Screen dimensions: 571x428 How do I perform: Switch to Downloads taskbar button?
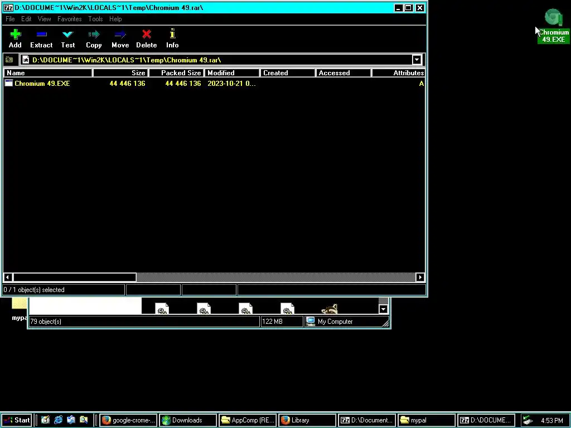click(x=188, y=420)
